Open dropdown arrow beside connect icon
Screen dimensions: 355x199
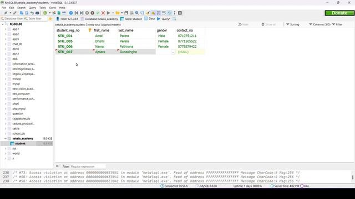[x=10, y=13]
